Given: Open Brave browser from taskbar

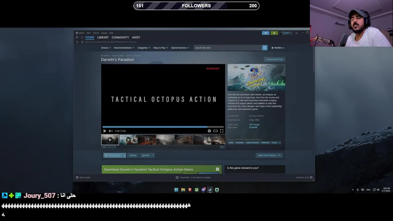Looking at the screenshot, I should (x=190, y=190).
